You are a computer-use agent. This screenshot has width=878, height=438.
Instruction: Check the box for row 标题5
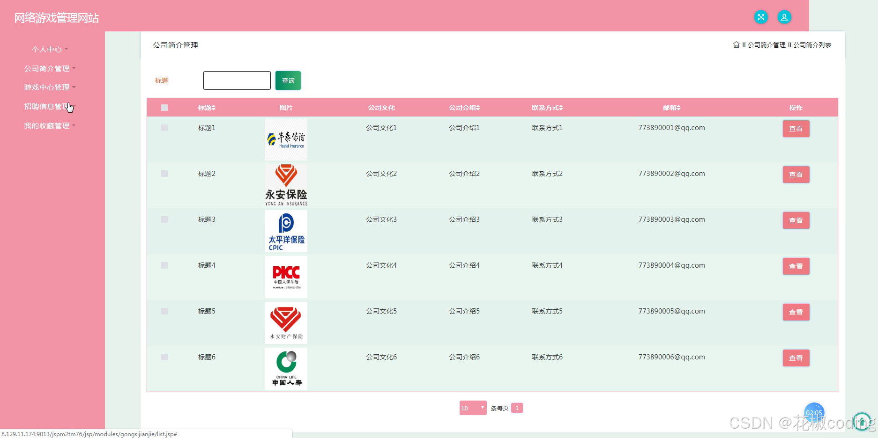tap(164, 311)
